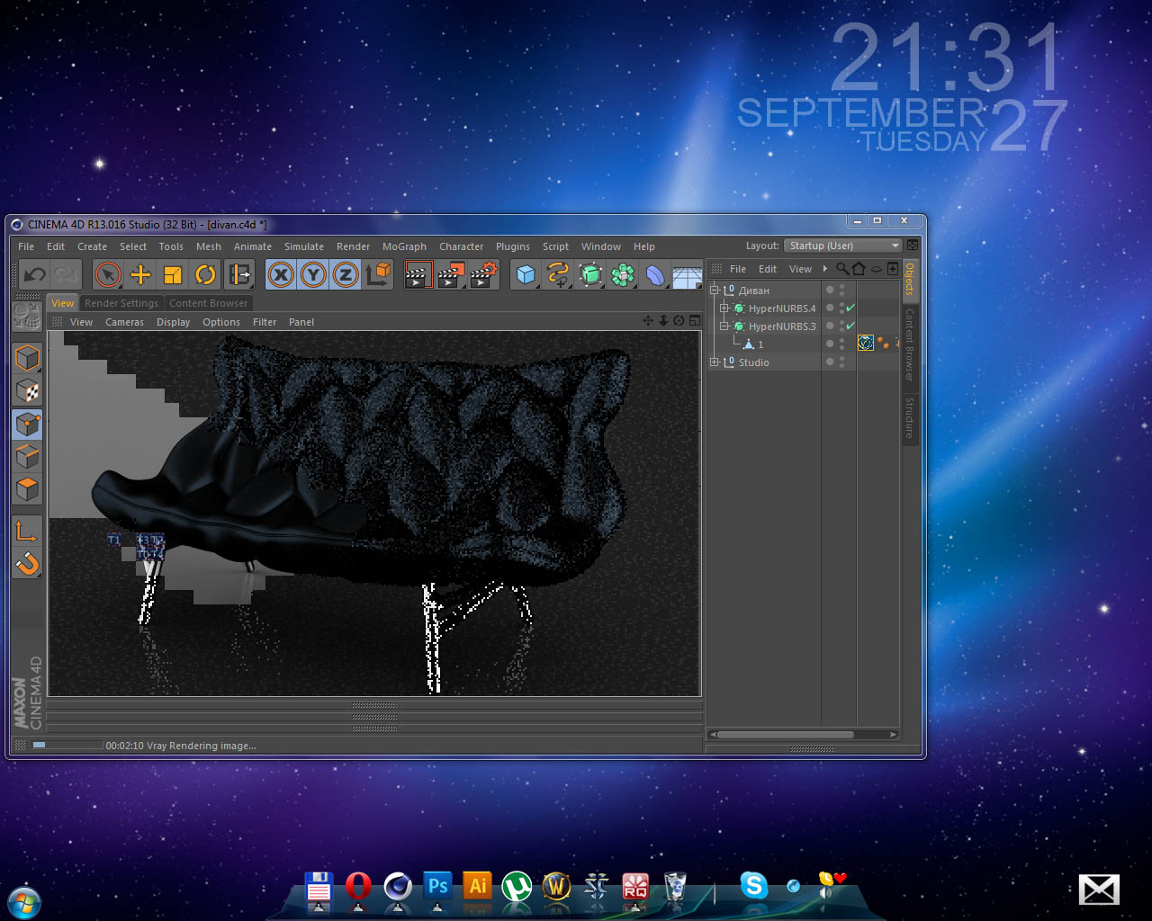Toggle the Z-axis lock button

(346, 274)
